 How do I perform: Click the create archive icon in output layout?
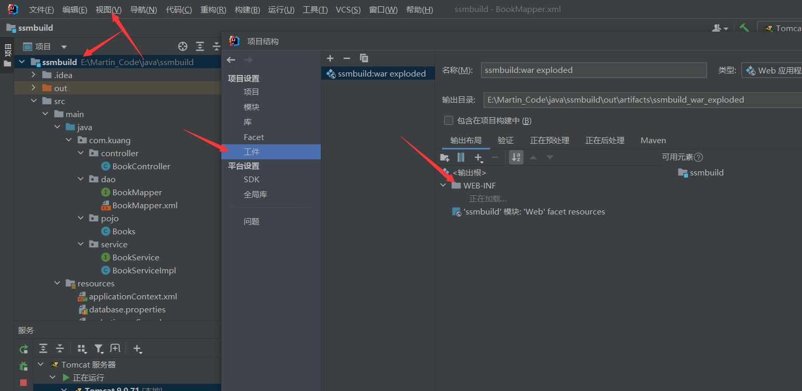click(x=461, y=157)
